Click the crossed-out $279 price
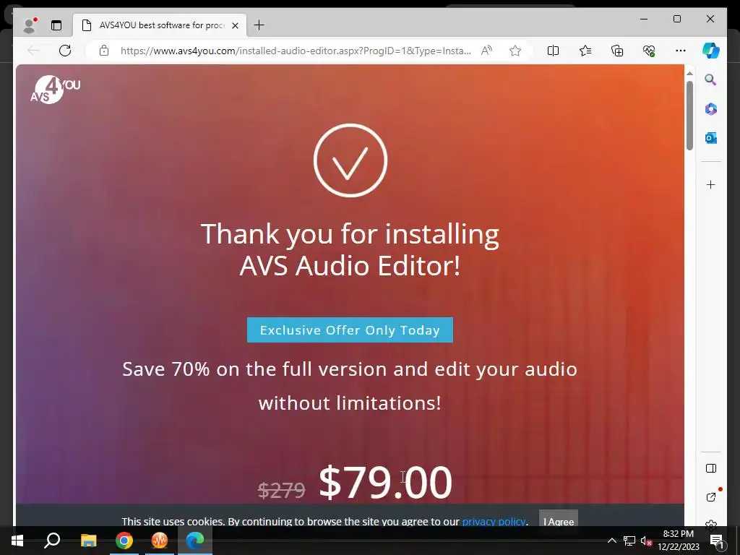740x555 pixels. [x=281, y=490]
